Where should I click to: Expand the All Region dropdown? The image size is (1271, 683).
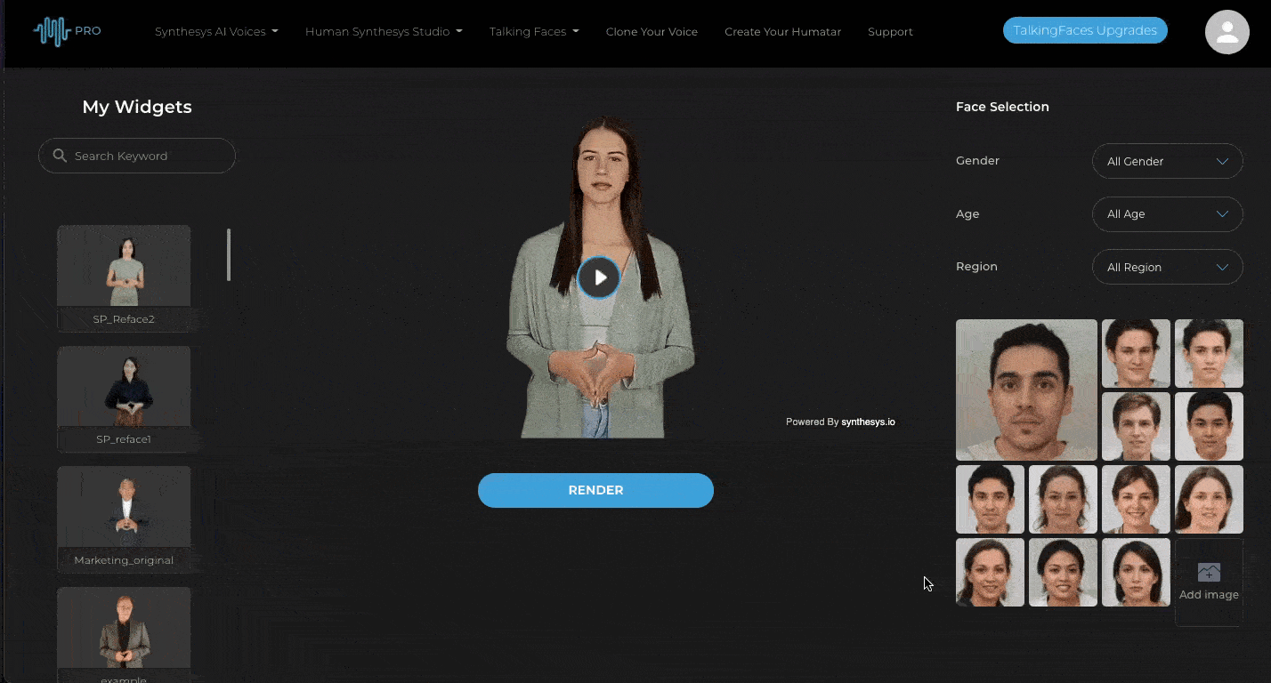coord(1167,267)
